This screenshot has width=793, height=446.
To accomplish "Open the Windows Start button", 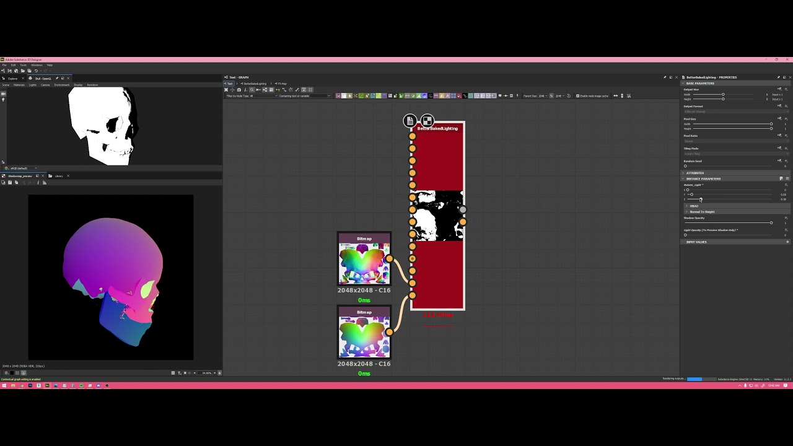I will click(4, 385).
